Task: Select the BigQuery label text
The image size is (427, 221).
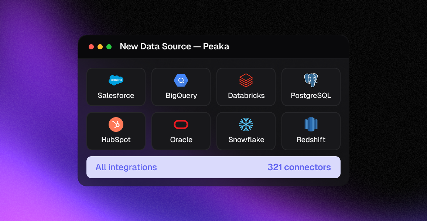Action: click(181, 95)
